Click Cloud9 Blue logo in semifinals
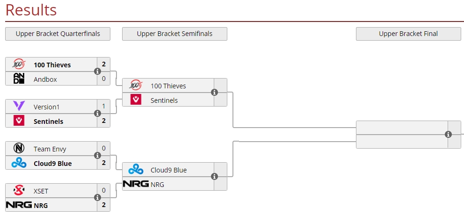Viewport: 464px width, 215px height. (136, 170)
